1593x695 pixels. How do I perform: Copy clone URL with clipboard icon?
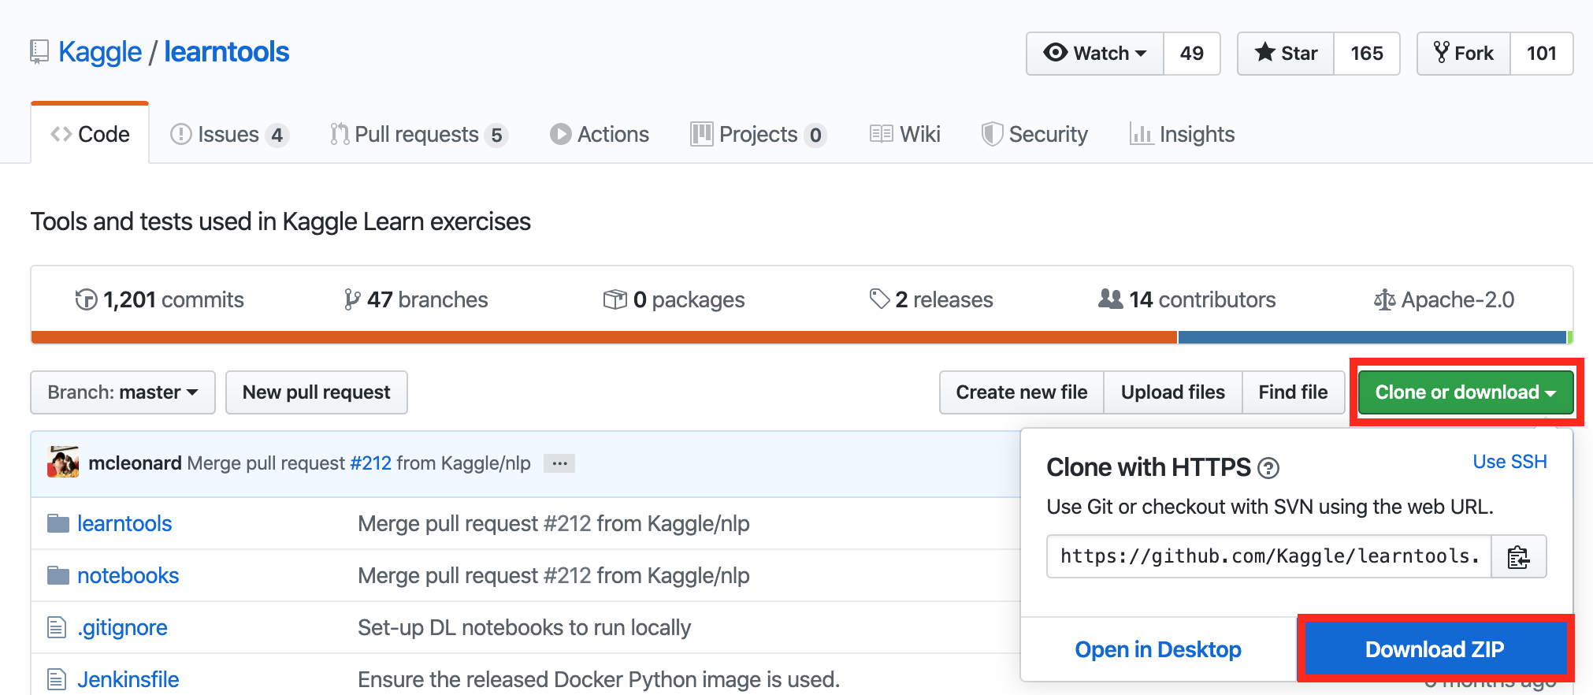point(1519,556)
